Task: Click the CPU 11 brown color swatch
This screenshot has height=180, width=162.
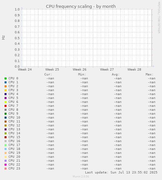Action: 6,122
